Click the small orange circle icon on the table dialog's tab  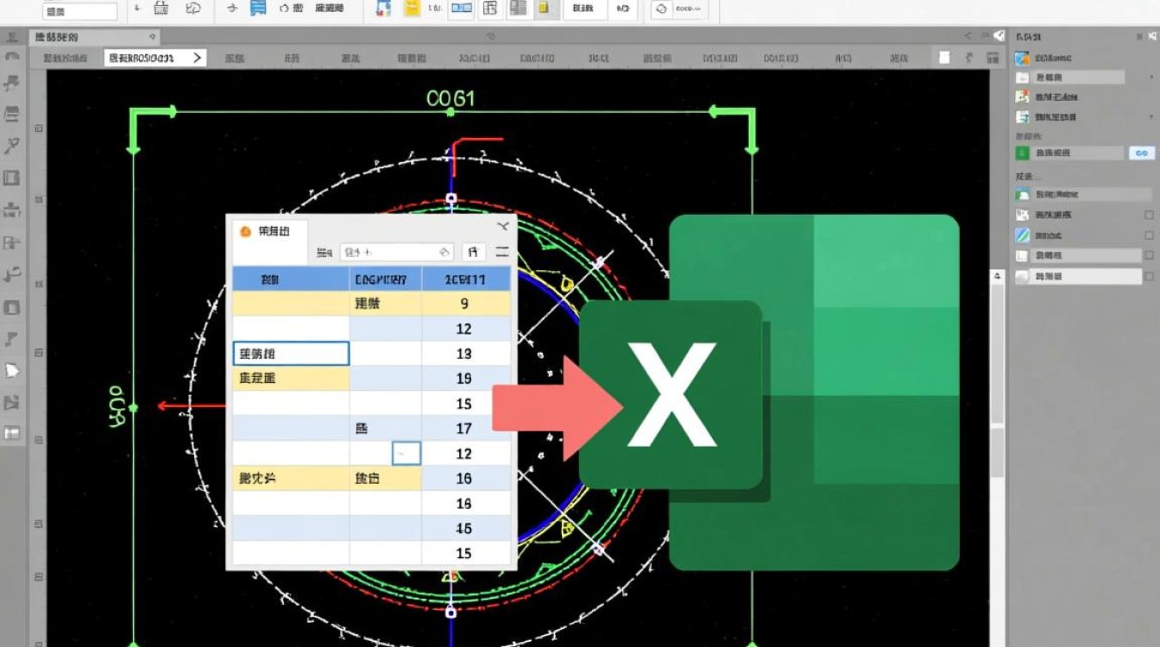(245, 232)
